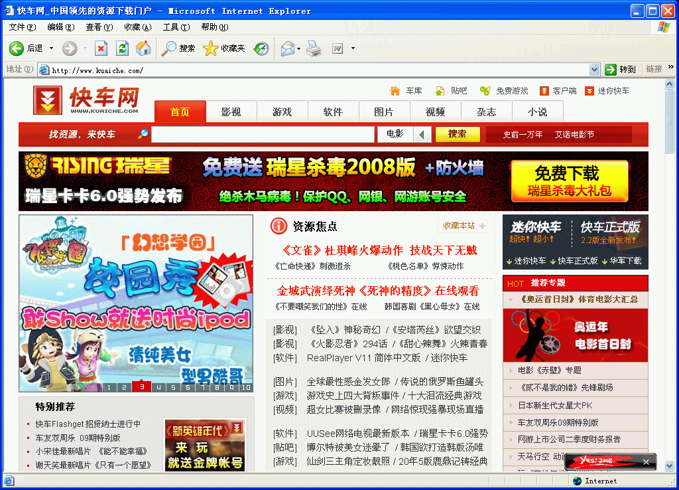Screen dimensions: 679x490
Task: Open 日本新生代女星大PK link
Action: click(555, 406)
